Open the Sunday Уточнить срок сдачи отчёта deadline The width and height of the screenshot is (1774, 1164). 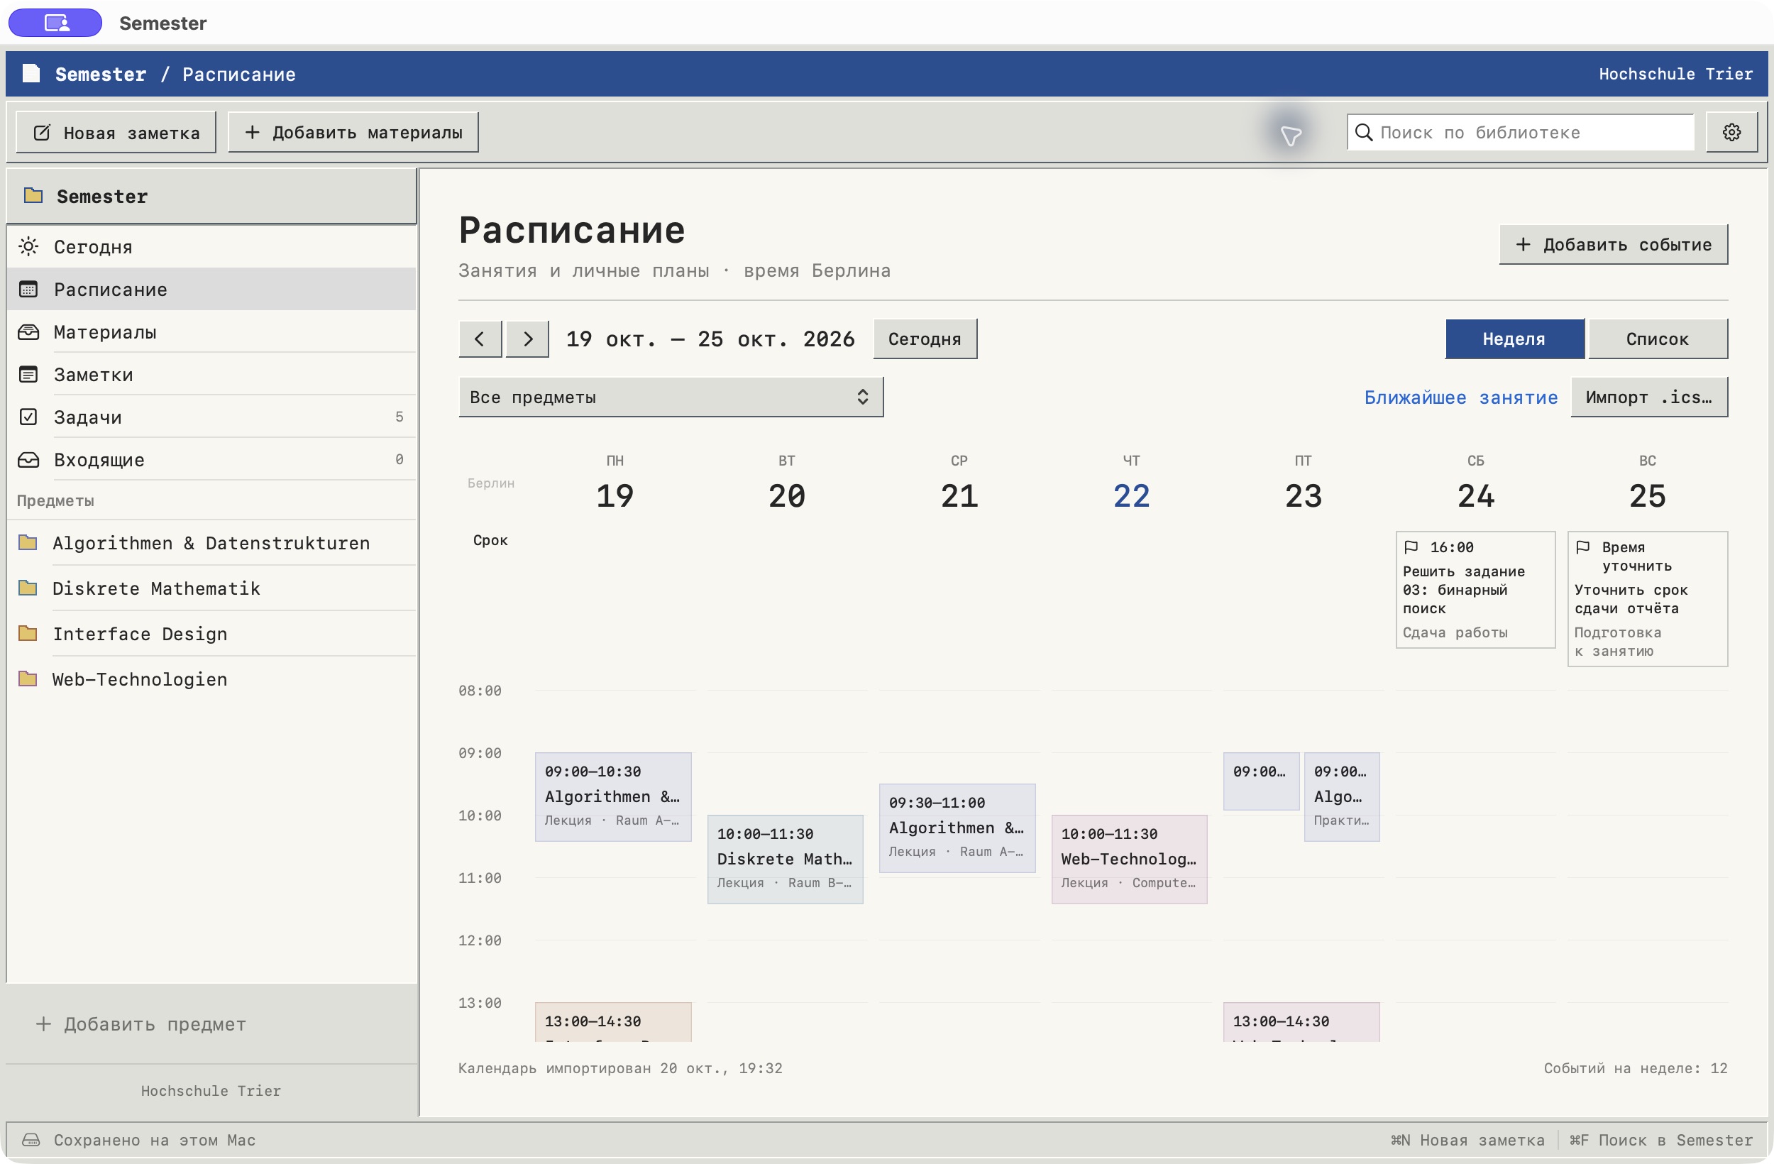pyautogui.click(x=1647, y=599)
